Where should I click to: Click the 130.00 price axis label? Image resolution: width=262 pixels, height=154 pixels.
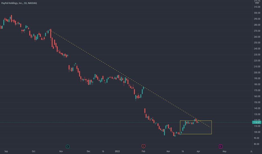(257, 114)
